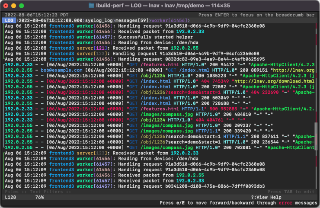
Task: Click worker[61457] in the 'Successfully started helper' line
Action: (x=95, y=37)
